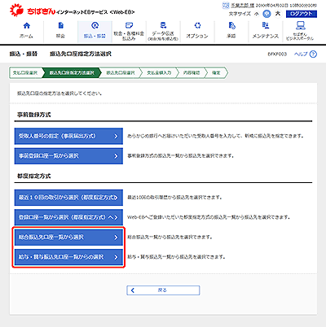Click 受取人番号の指定 (事前届出方式) button
This screenshot has width=326, height=327.
[68, 136]
